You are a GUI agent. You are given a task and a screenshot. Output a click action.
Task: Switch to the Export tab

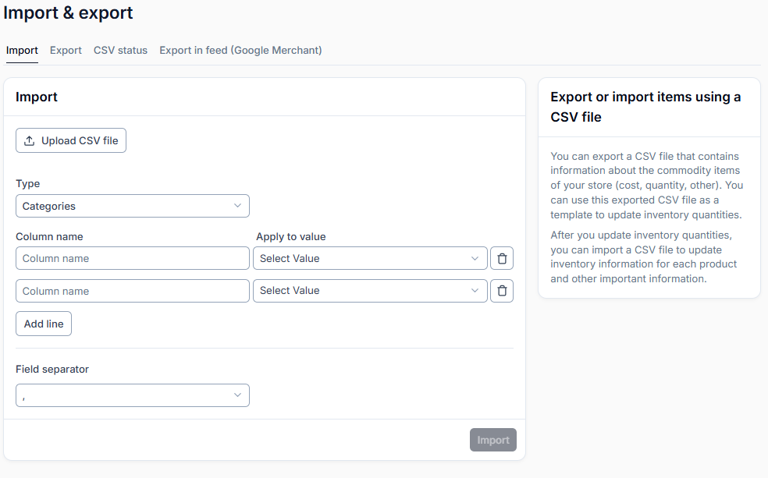pyautogui.click(x=66, y=51)
